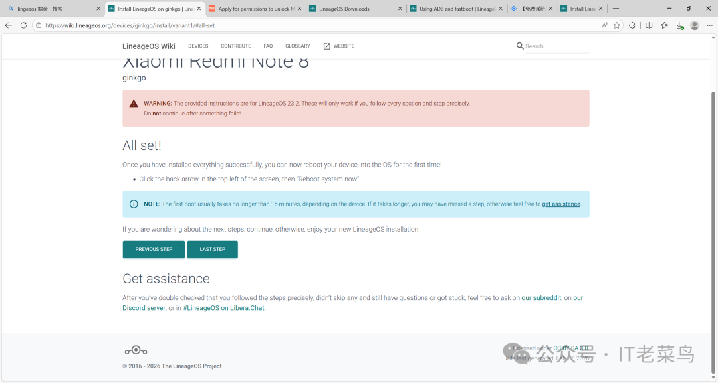Open a new tab with plus button
The height and width of the screenshot is (383, 718).
[616, 8]
